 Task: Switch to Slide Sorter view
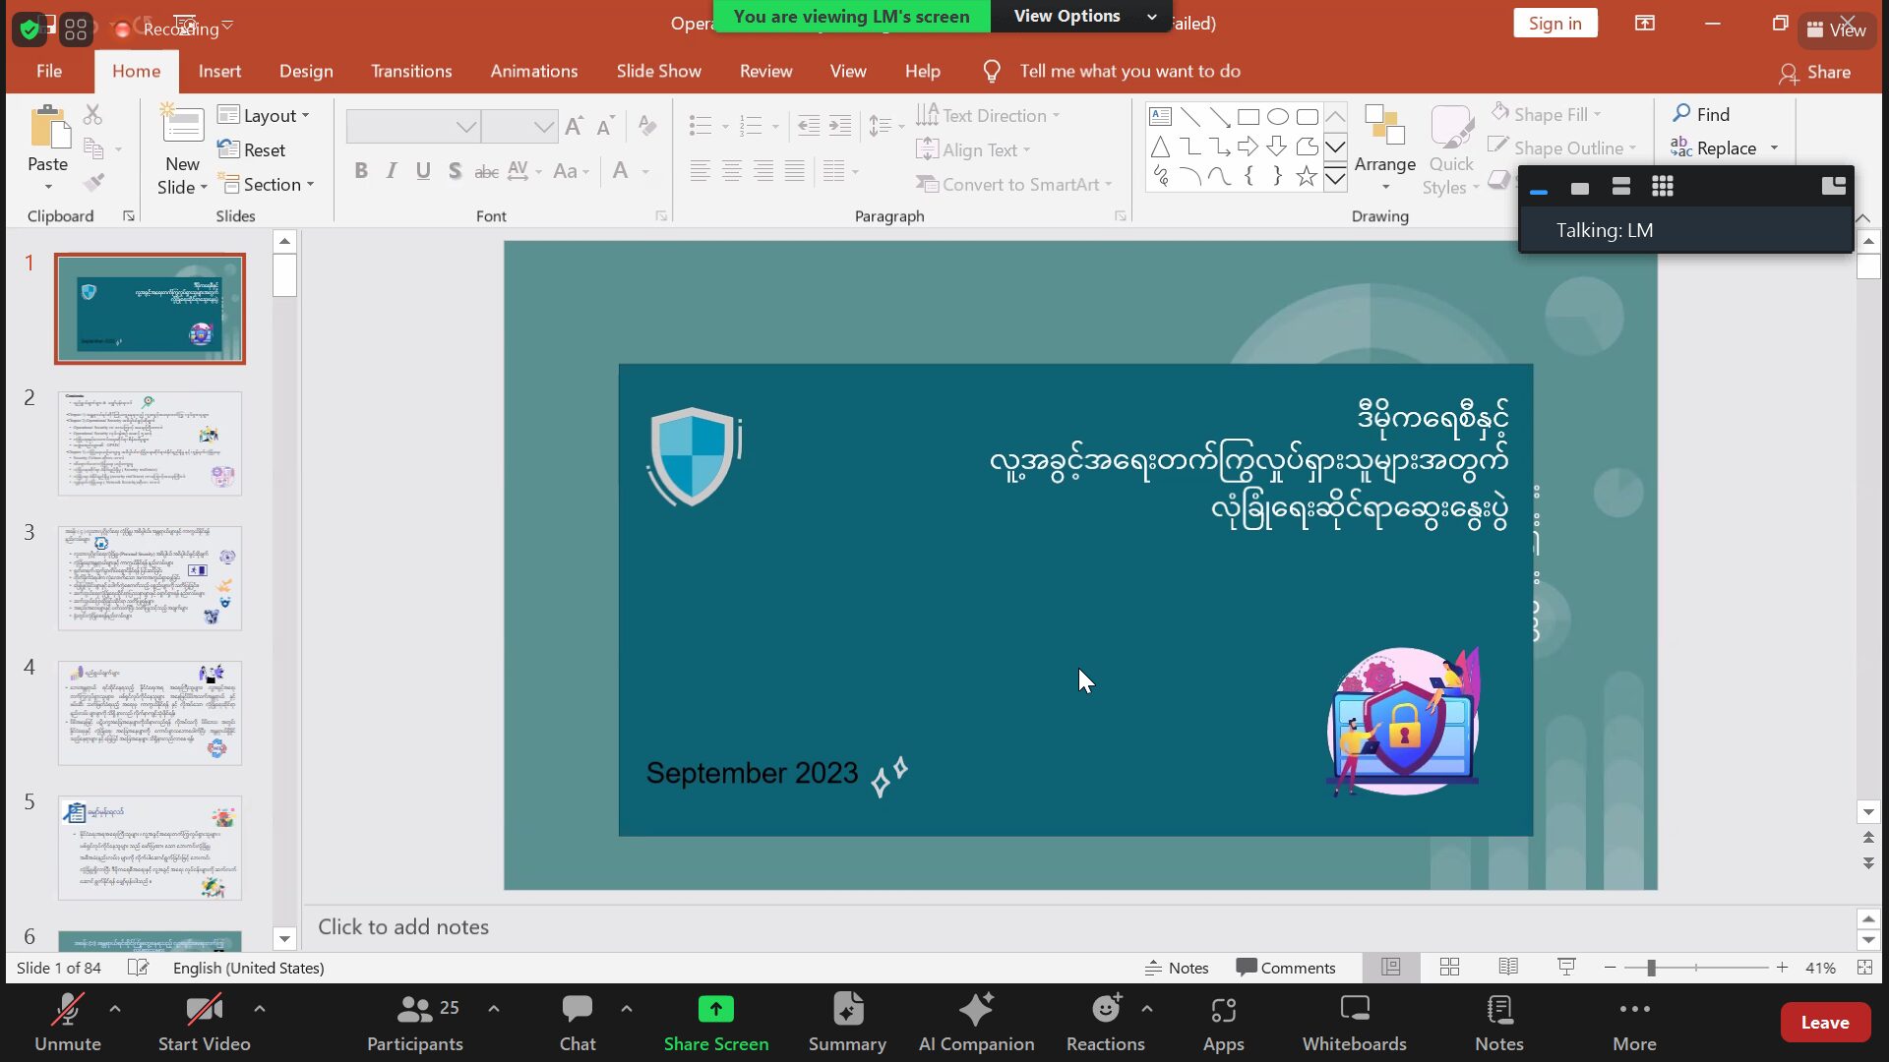coord(1449,968)
